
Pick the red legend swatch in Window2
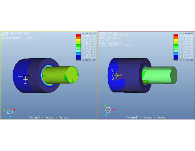click(176, 35)
